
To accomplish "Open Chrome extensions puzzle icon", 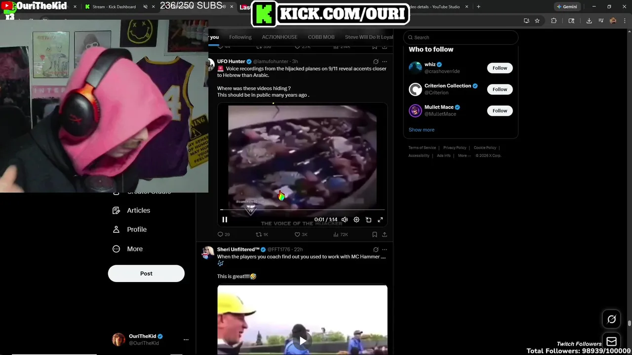I will pos(553,21).
